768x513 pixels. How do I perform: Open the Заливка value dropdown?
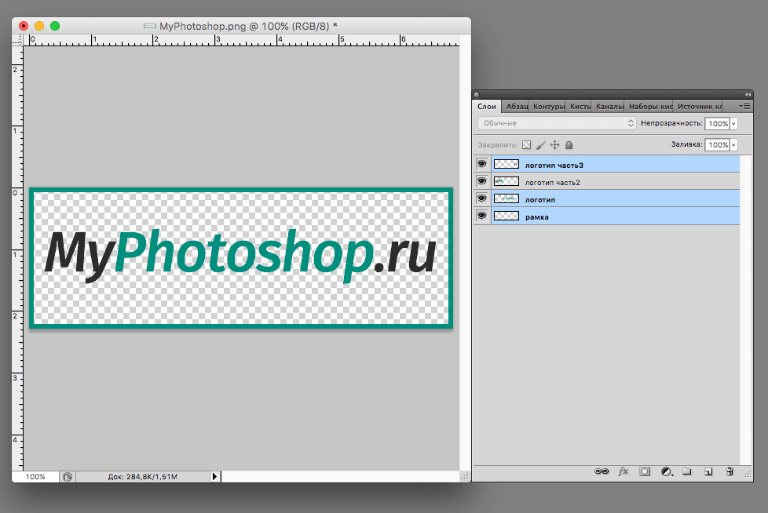click(x=735, y=144)
